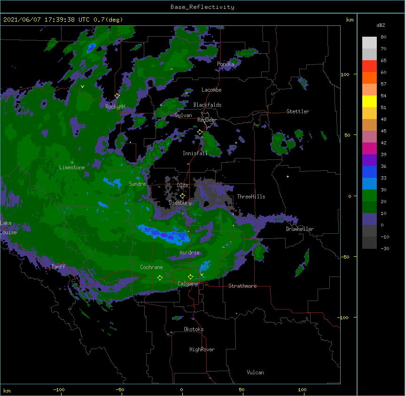Screen dimensions: 405x396
Task: Pick the green 30 dBZ legend color
Action: click(369, 196)
